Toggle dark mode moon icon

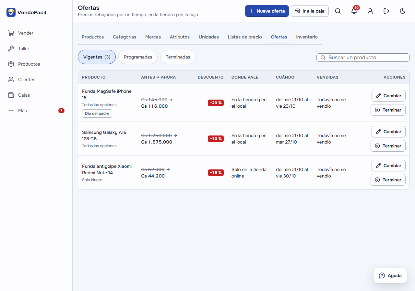tap(403, 11)
